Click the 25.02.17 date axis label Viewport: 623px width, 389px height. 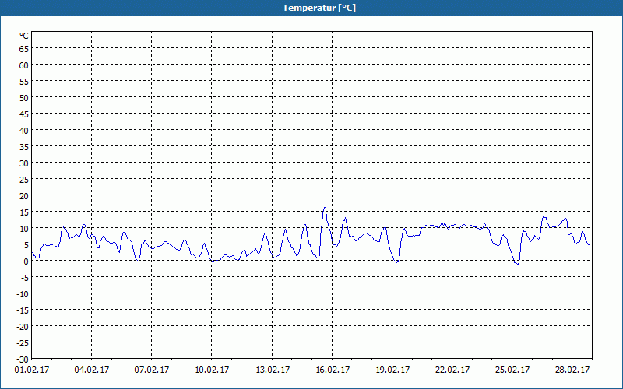click(x=512, y=370)
